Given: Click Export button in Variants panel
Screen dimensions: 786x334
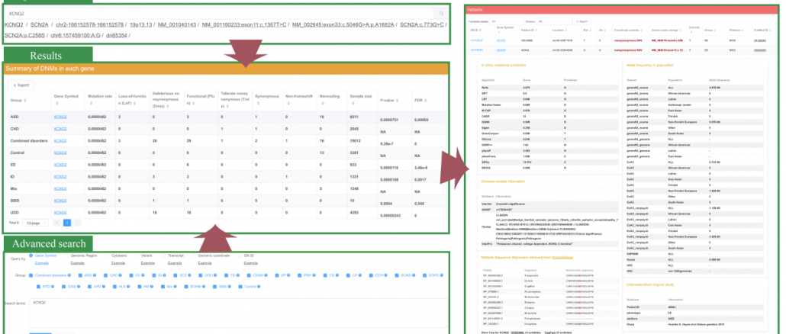Looking at the screenshot, I should (581, 21).
